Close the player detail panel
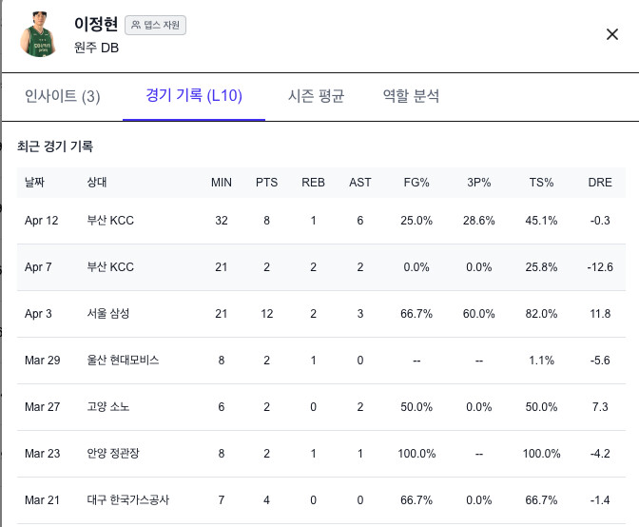The height and width of the screenshot is (527, 639). tap(612, 34)
